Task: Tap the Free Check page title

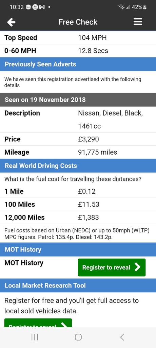Action: click(x=78, y=22)
